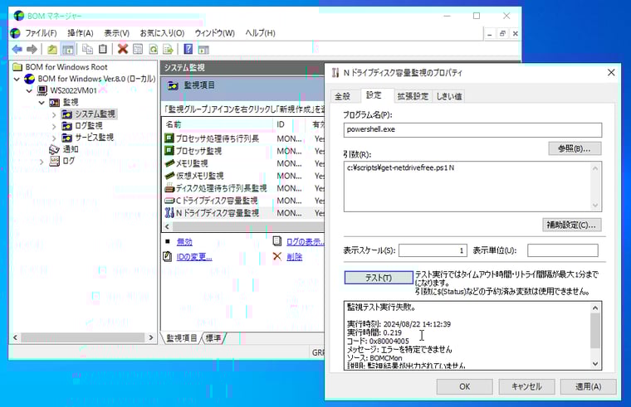The width and height of the screenshot is (631, 407).
Task: Click the icon beside Cドライブディスク容量監視
Action: click(x=169, y=200)
